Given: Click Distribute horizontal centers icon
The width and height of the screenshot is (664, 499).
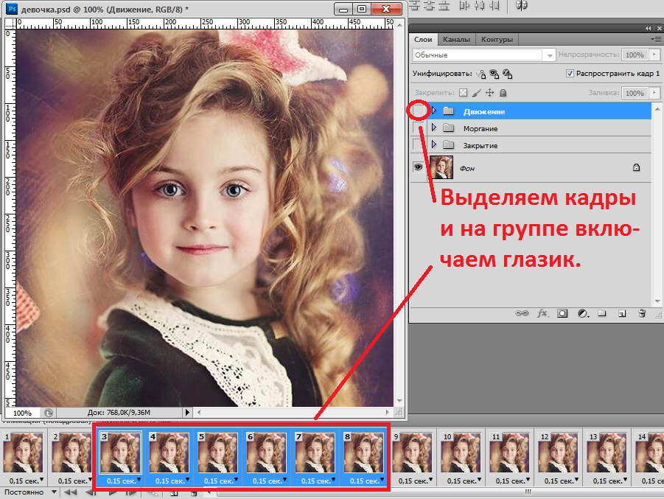Looking at the screenshot, I should click(479, 5).
